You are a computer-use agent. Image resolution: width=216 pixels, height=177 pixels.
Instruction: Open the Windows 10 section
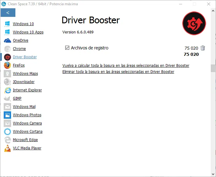(23, 24)
